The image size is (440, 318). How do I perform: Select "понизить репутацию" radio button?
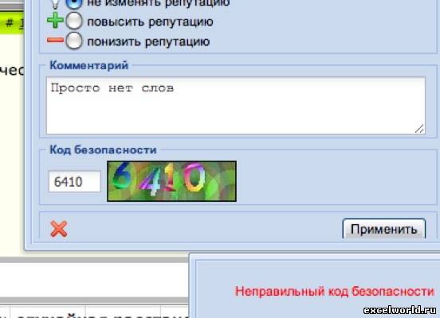point(74,41)
